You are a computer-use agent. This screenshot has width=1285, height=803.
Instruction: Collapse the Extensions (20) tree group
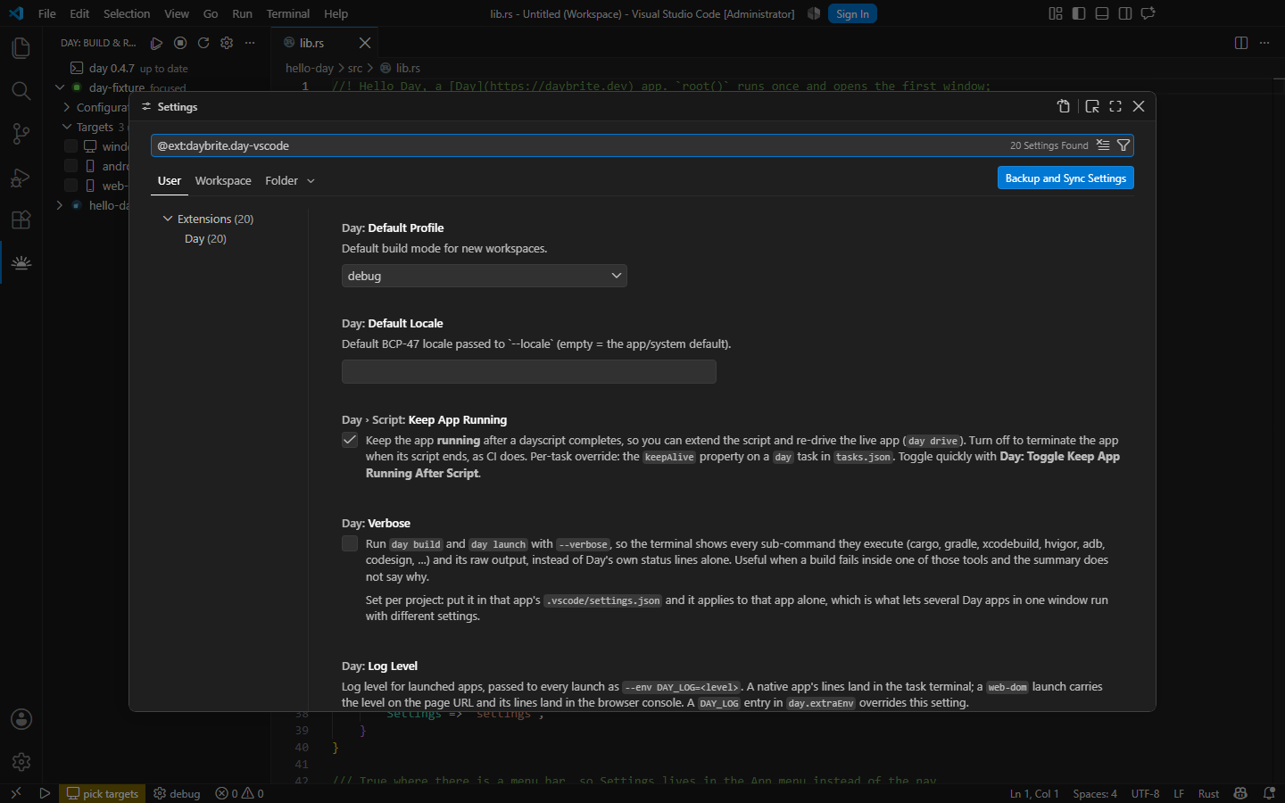(x=168, y=219)
